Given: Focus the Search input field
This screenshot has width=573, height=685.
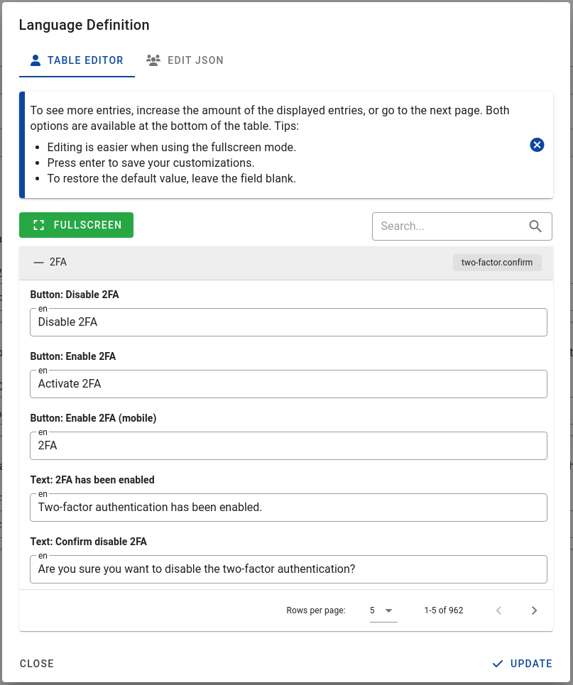Looking at the screenshot, I should [450, 226].
